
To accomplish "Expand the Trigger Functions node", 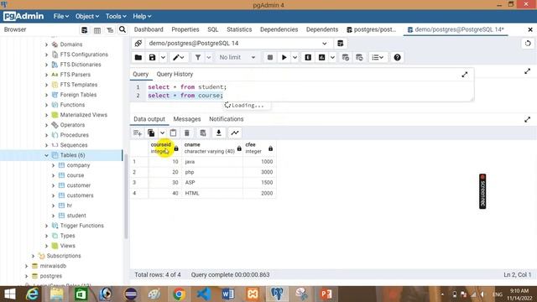I will [46, 226].
